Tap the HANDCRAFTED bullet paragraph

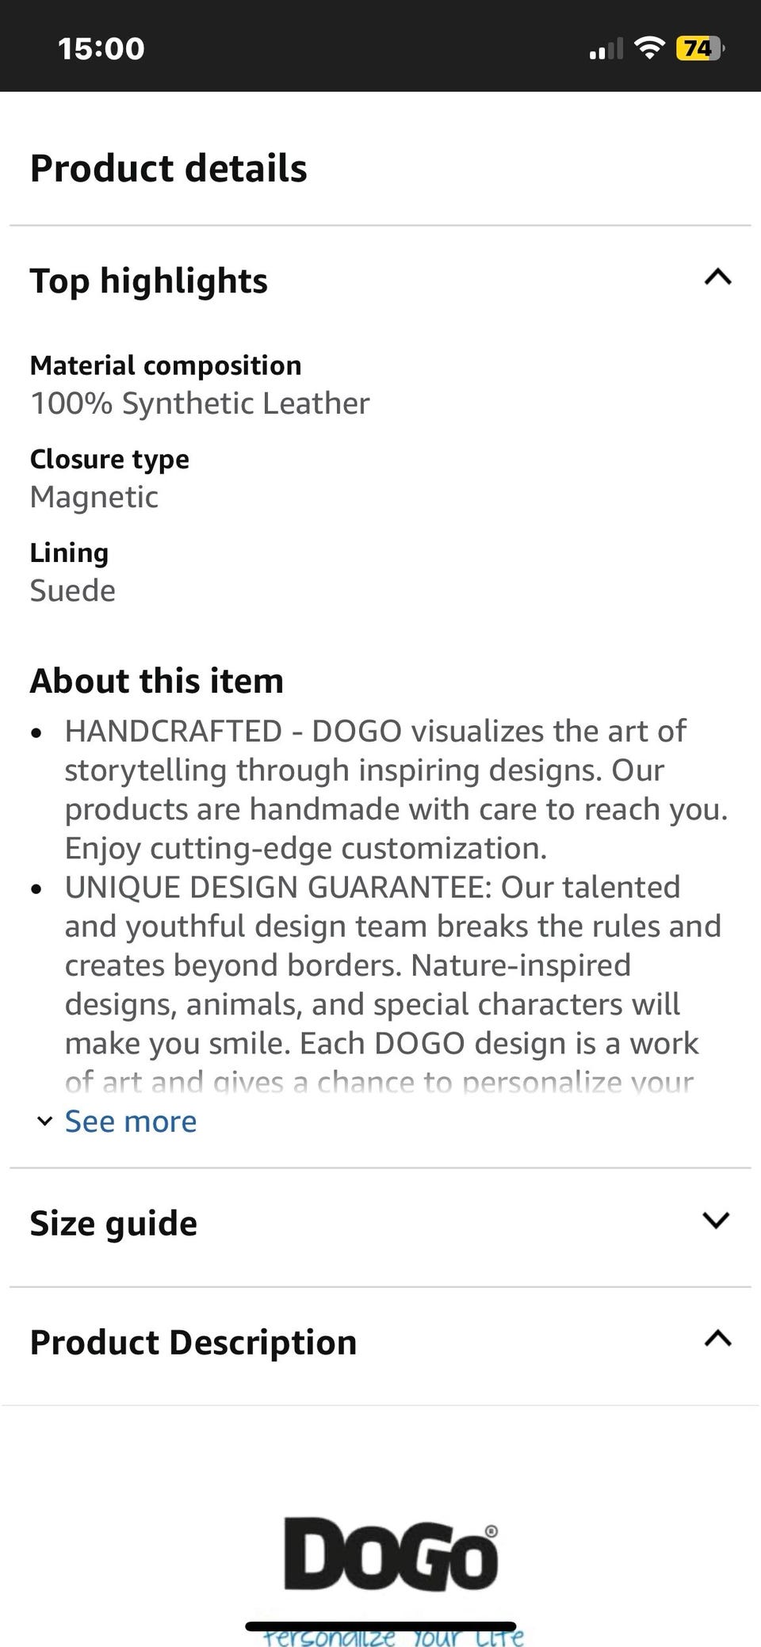[x=388, y=789]
